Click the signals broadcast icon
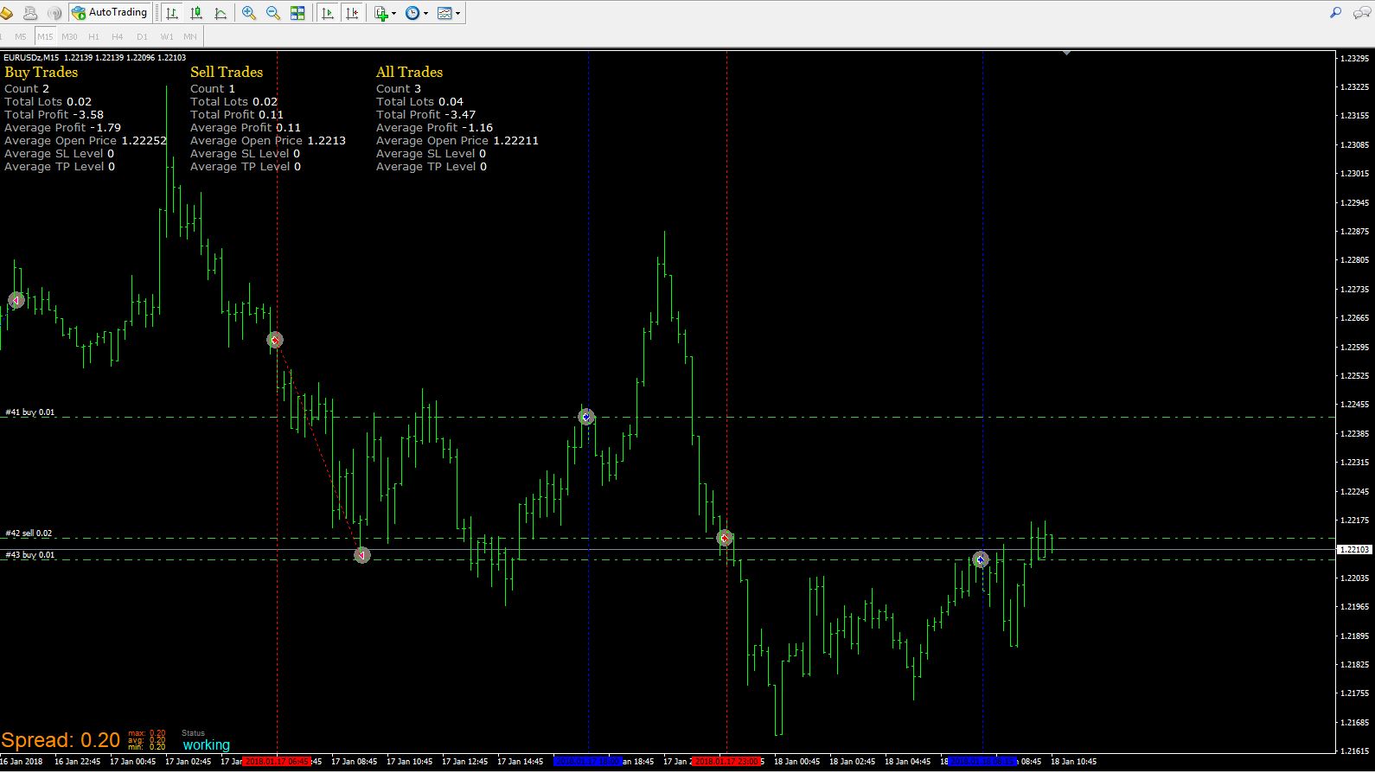The image size is (1375, 773). pyautogui.click(x=54, y=13)
